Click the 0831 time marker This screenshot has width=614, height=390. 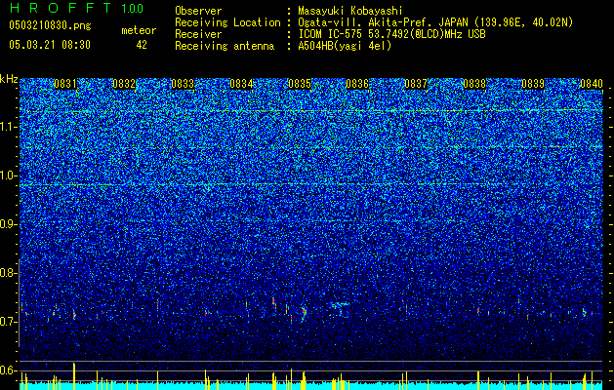point(65,84)
